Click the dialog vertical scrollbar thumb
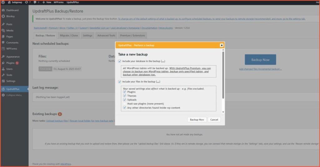 (223, 75)
